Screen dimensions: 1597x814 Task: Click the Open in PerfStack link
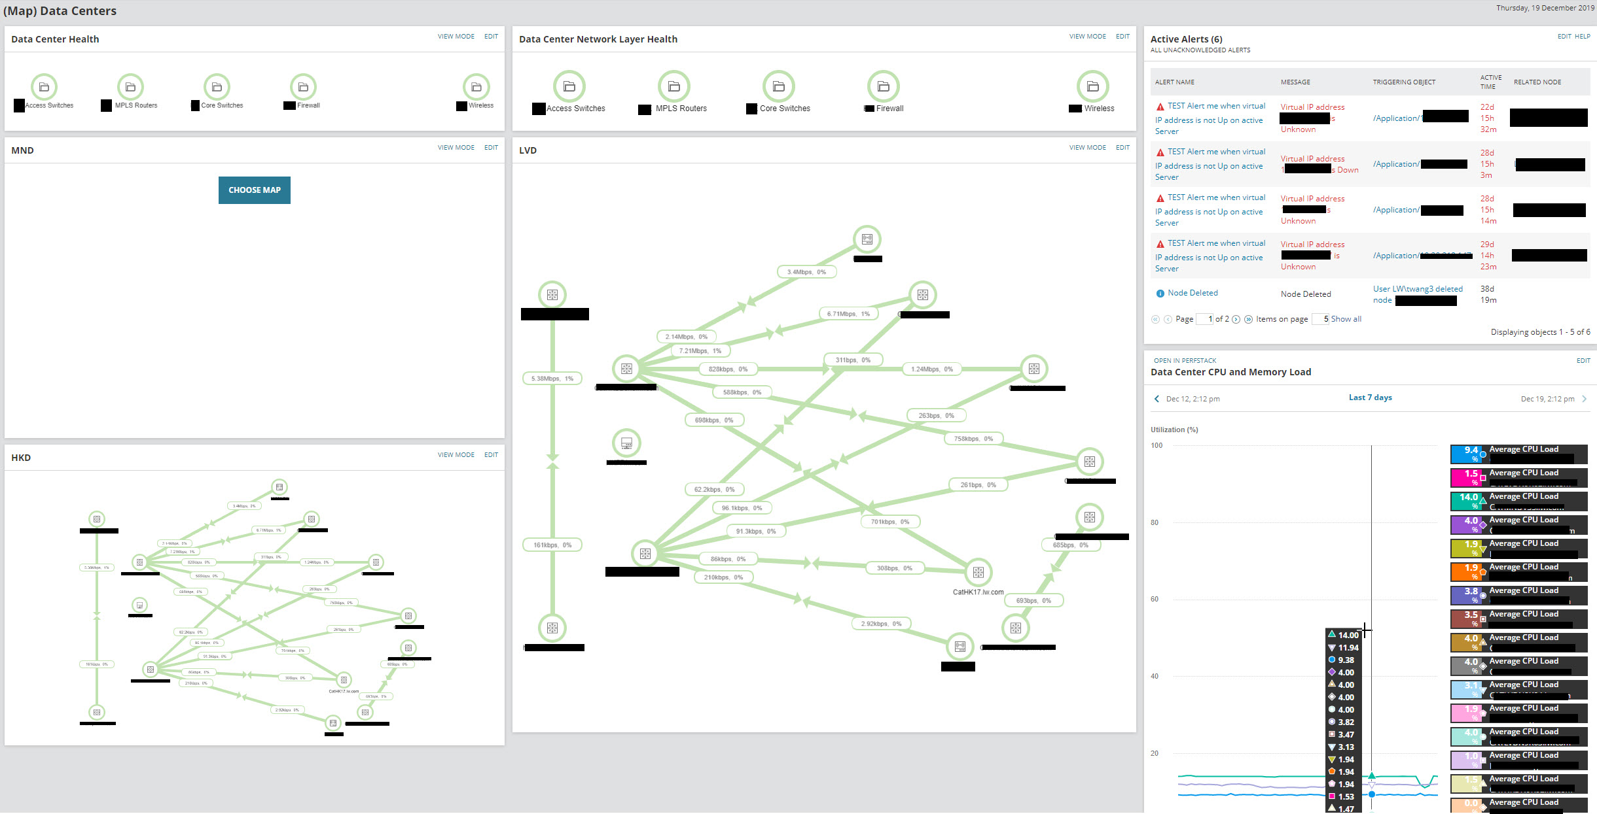[1185, 361]
